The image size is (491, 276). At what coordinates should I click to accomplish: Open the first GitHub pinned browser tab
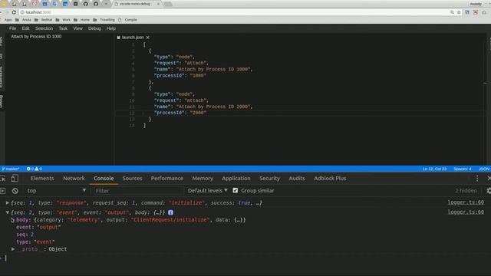[x=85, y=4]
